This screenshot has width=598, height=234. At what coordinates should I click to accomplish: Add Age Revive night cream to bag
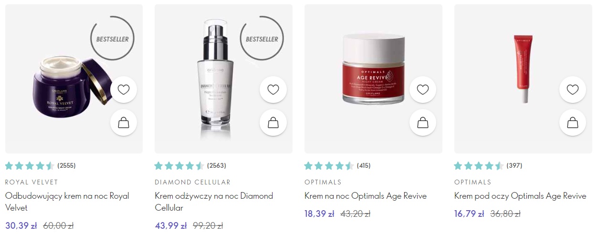tap(423, 123)
